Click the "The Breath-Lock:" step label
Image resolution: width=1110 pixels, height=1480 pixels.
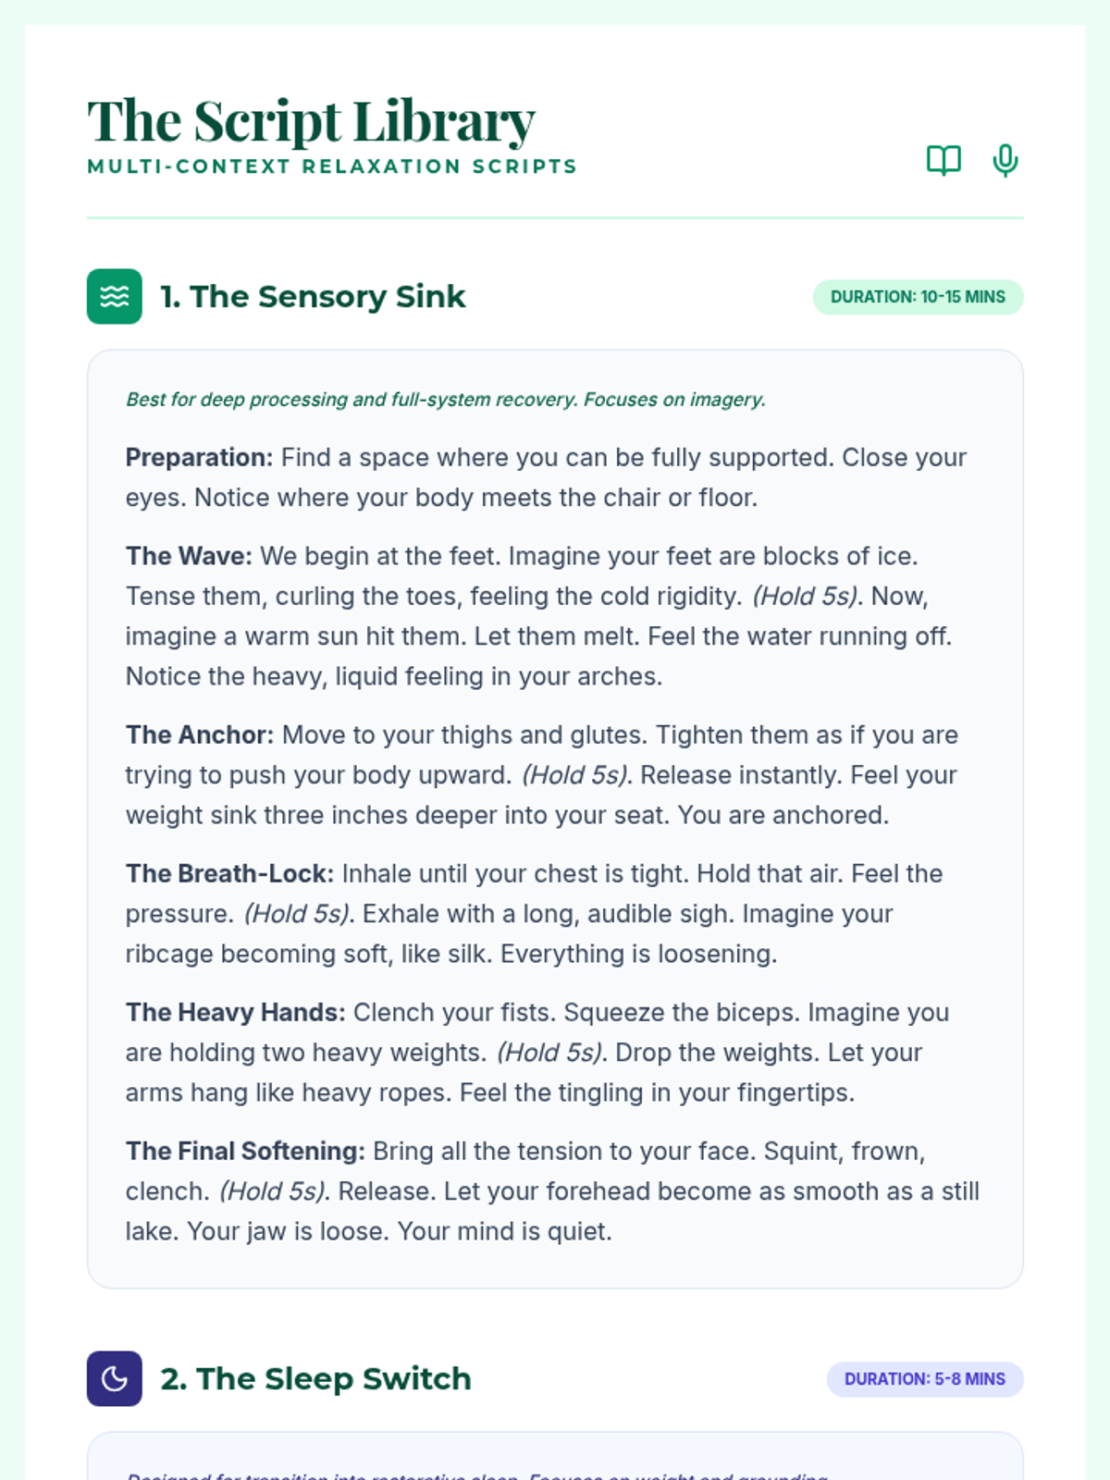tap(229, 874)
